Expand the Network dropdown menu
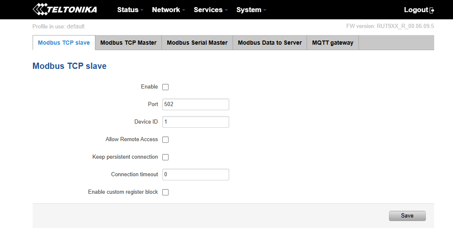Screen dimensions: 453x228 [x=169, y=10]
